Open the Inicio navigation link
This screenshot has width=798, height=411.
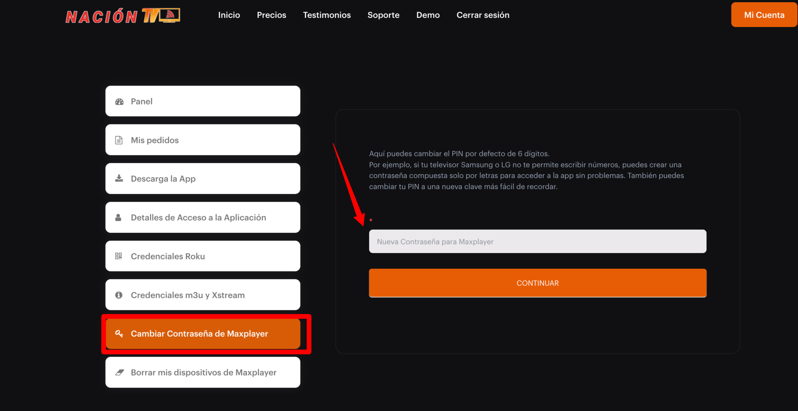click(229, 15)
